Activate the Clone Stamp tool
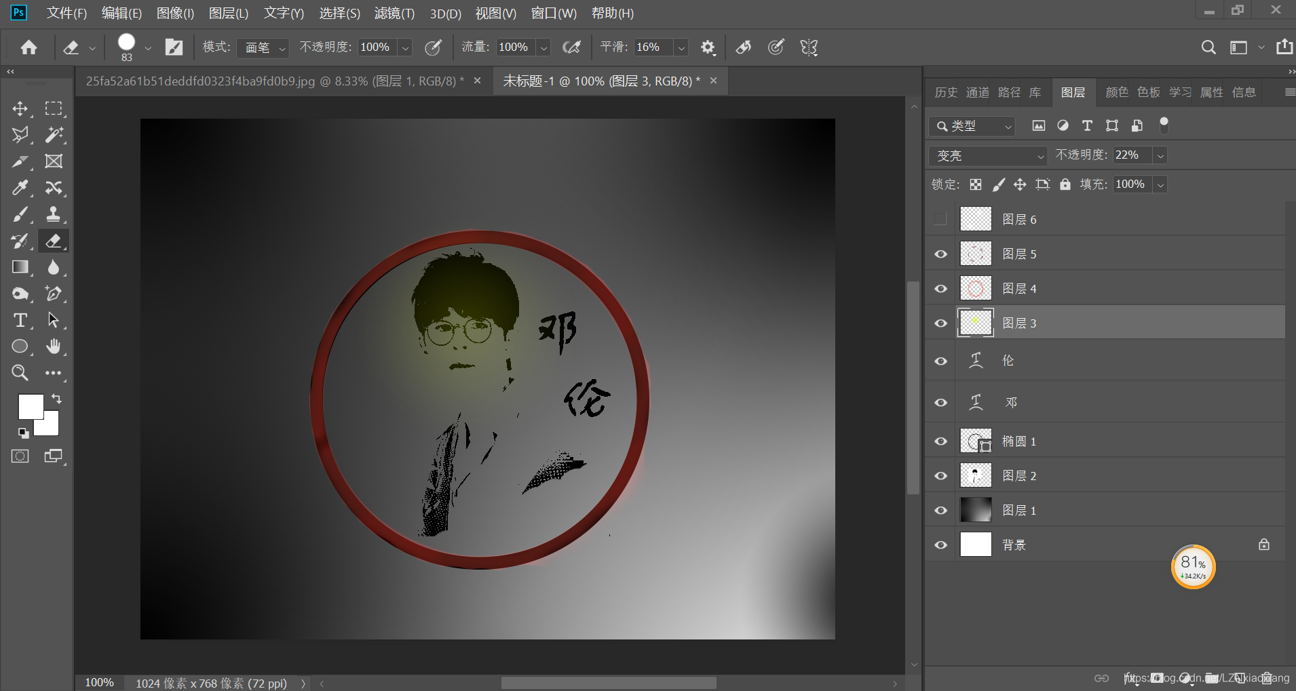1296x691 pixels. point(54,214)
